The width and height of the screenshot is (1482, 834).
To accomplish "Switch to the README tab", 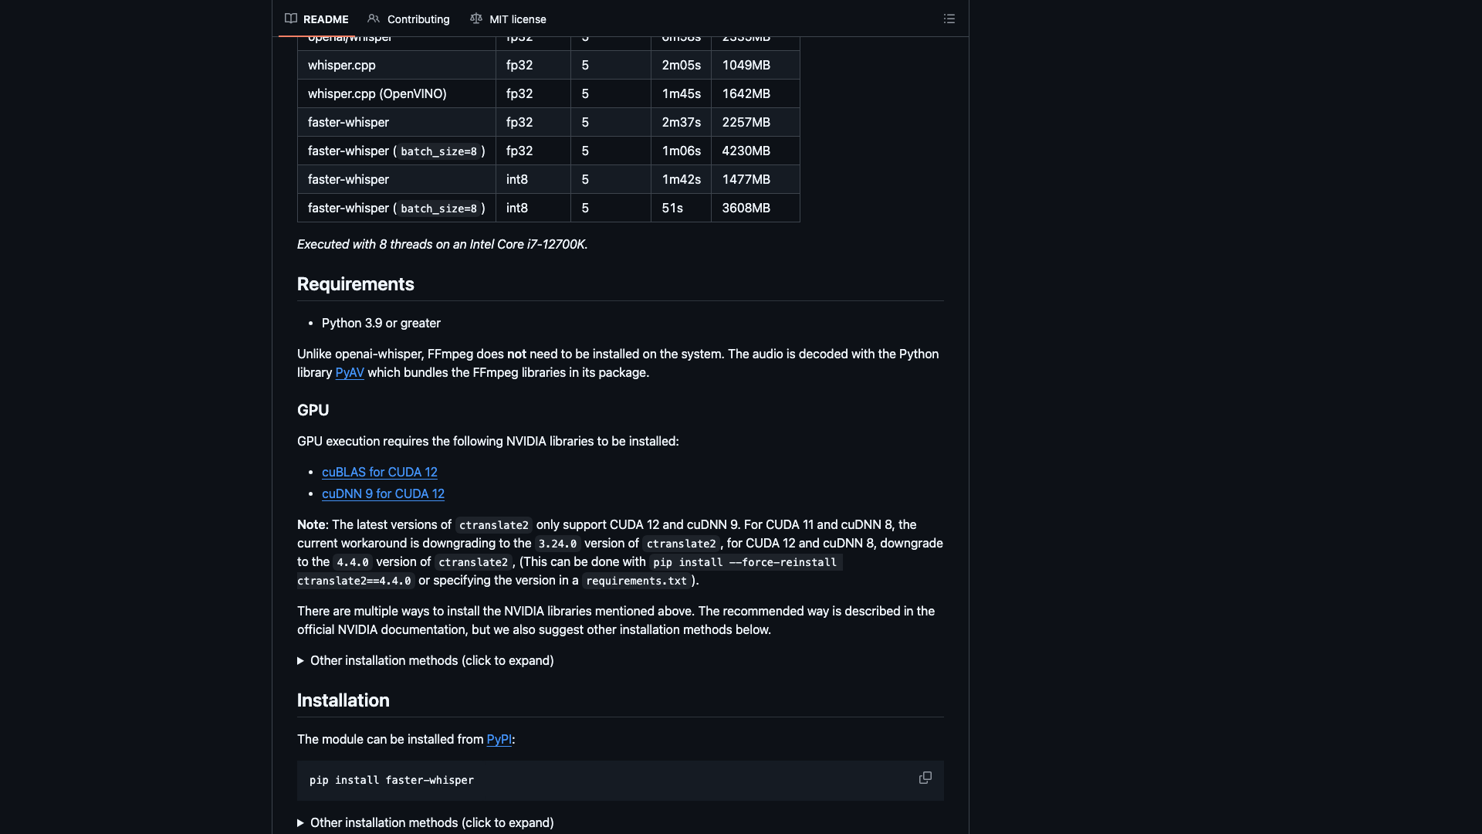I will [x=316, y=19].
